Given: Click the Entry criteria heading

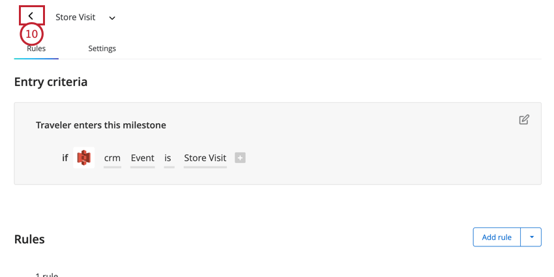Looking at the screenshot, I should tap(51, 82).
